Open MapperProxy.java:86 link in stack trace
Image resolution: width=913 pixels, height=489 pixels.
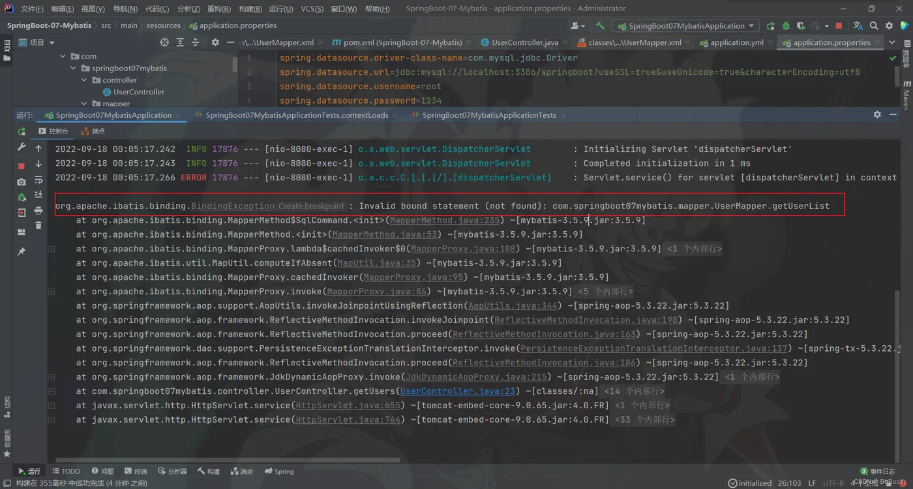377,292
